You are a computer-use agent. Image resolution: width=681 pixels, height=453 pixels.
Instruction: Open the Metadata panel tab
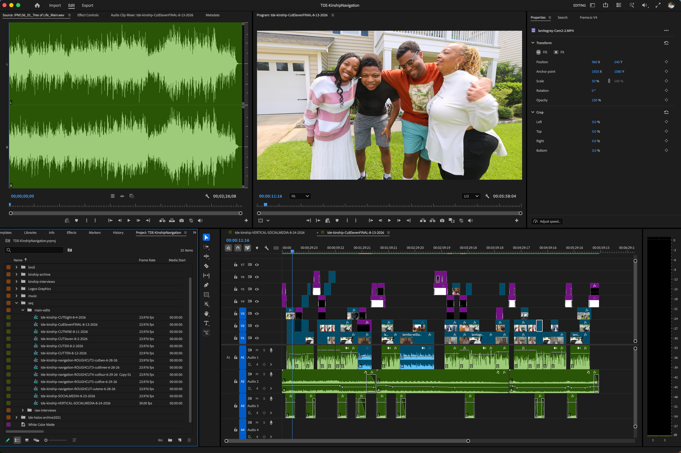tap(212, 15)
